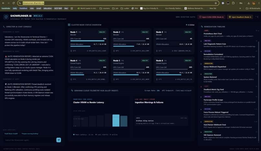Click the VM Daemon Restored timeline title
The image size is (261, 151).
click(212, 135)
